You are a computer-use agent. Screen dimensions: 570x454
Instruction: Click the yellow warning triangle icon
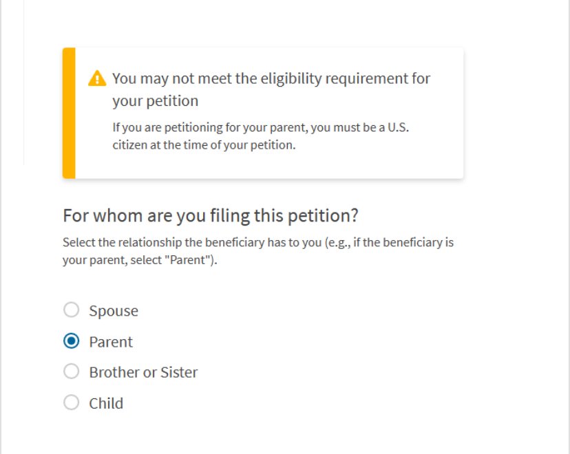tap(98, 78)
